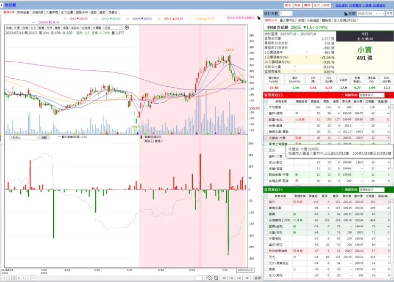Expand arrow after the 3年 range button
Image resolution: width=394 pixels, height=282 pixels.
click(252, 278)
